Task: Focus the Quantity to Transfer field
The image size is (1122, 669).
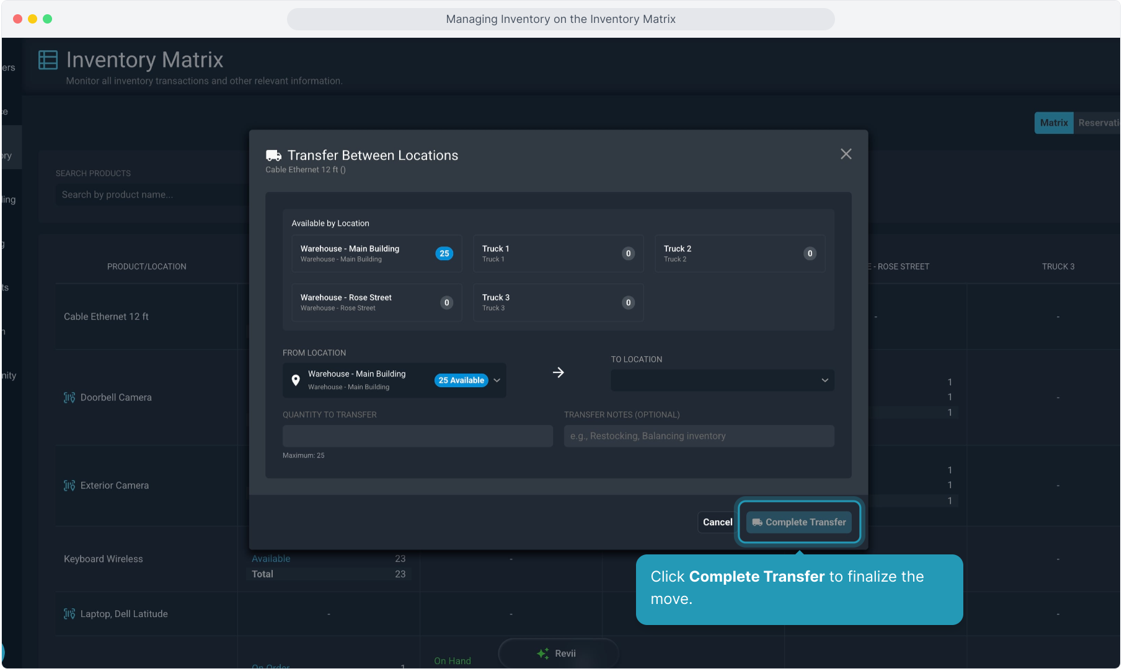Action: point(417,436)
